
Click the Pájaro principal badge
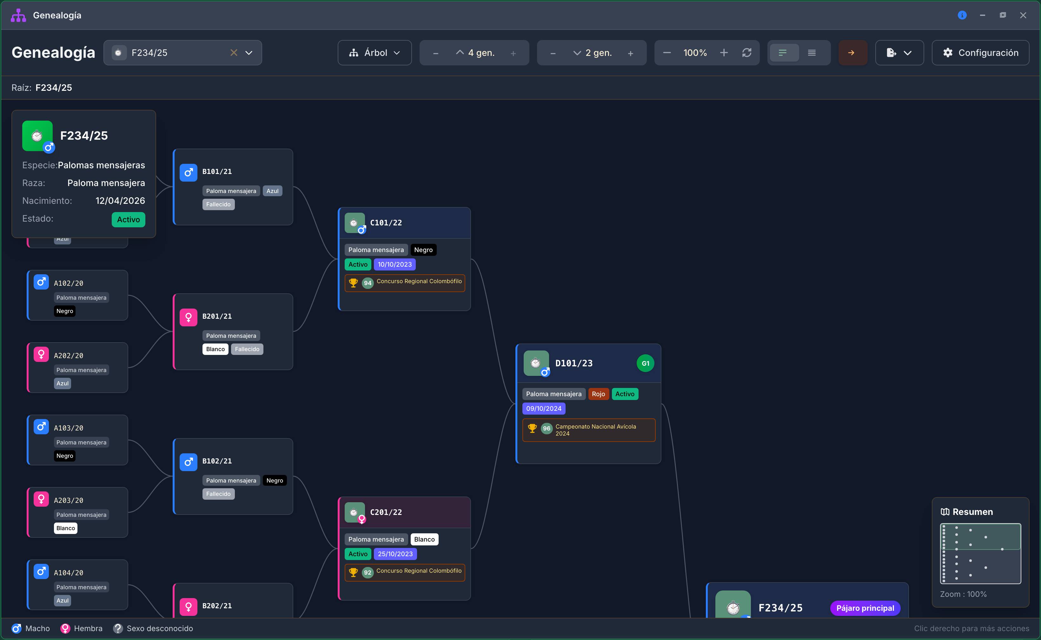(x=865, y=608)
